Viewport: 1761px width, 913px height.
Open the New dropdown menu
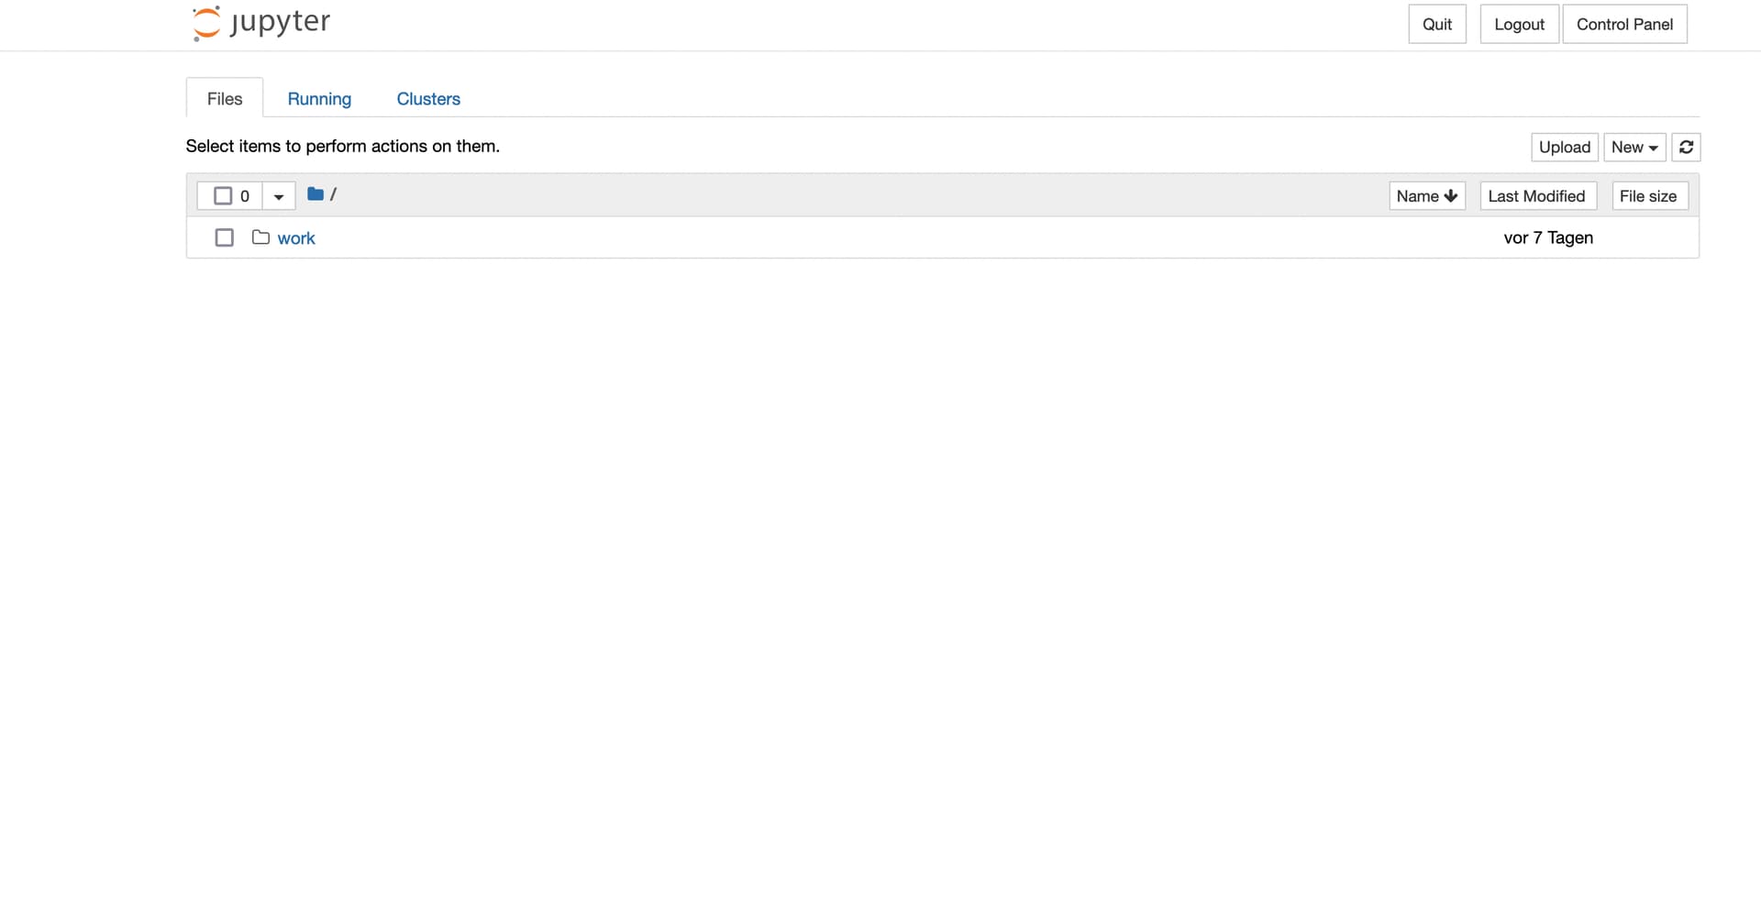(1634, 147)
